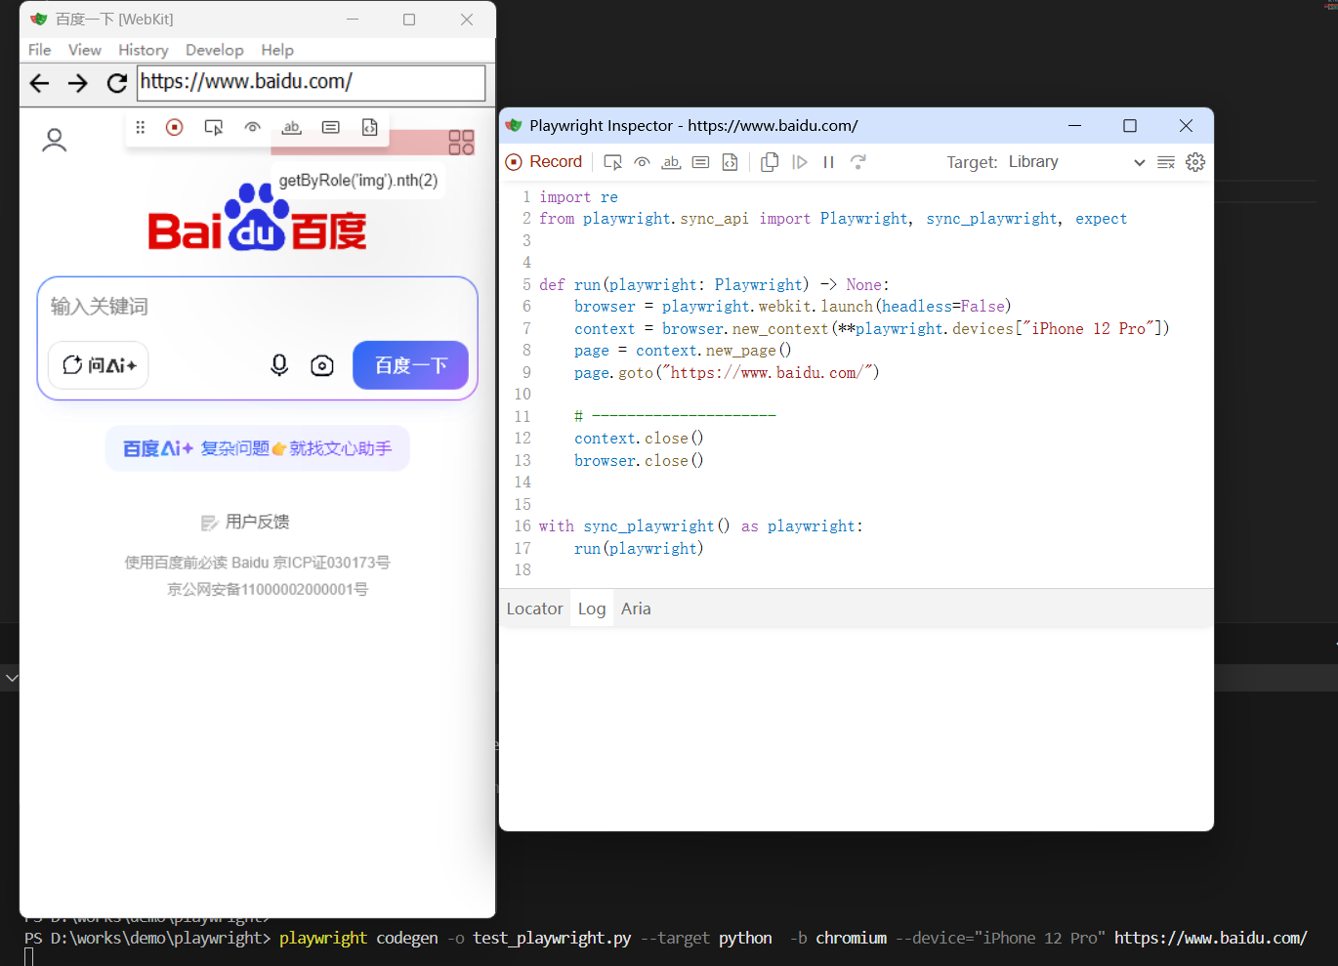Clear the recording with the clear icon

[1166, 162]
